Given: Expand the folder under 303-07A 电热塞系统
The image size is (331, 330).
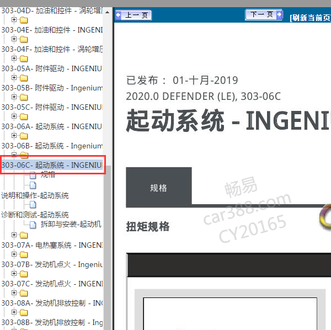Looking at the screenshot, I should click(14, 254).
